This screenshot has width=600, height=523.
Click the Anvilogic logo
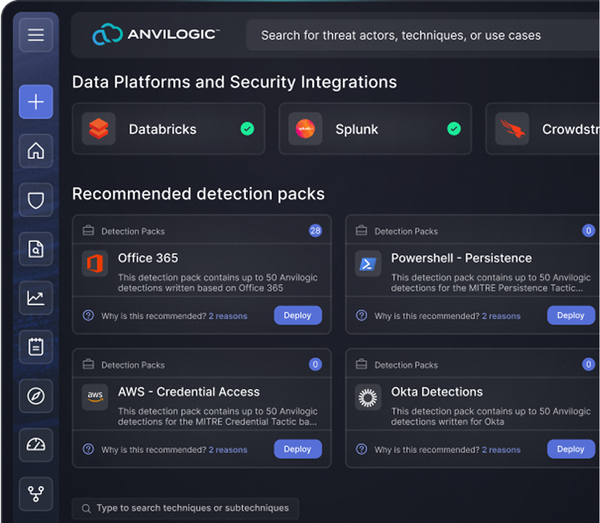[156, 34]
